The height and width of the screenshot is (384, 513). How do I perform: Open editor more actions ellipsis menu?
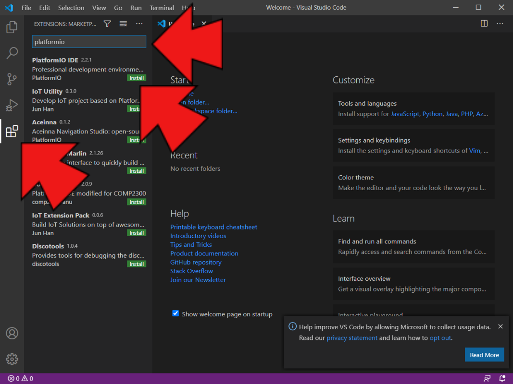500,24
